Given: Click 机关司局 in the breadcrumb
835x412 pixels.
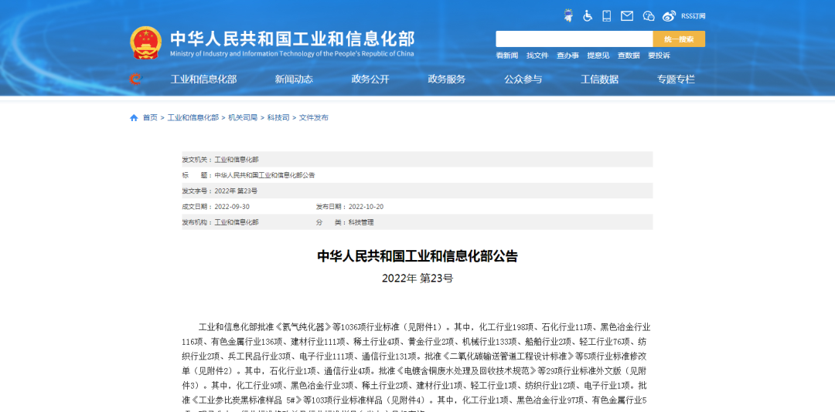Looking at the screenshot, I should [x=243, y=117].
